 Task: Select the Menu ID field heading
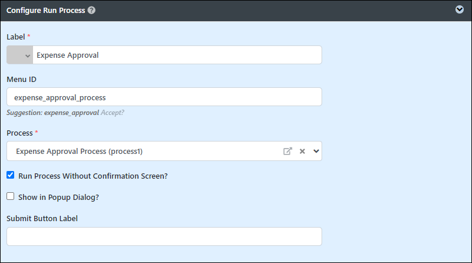click(21, 80)
